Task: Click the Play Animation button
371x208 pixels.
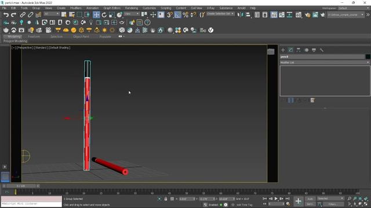Action: pos(276,199)
